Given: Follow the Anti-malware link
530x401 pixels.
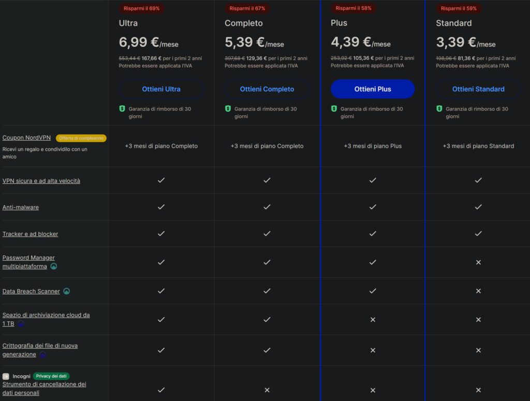Looking at the screenshot, I should (x=21, y=207).
